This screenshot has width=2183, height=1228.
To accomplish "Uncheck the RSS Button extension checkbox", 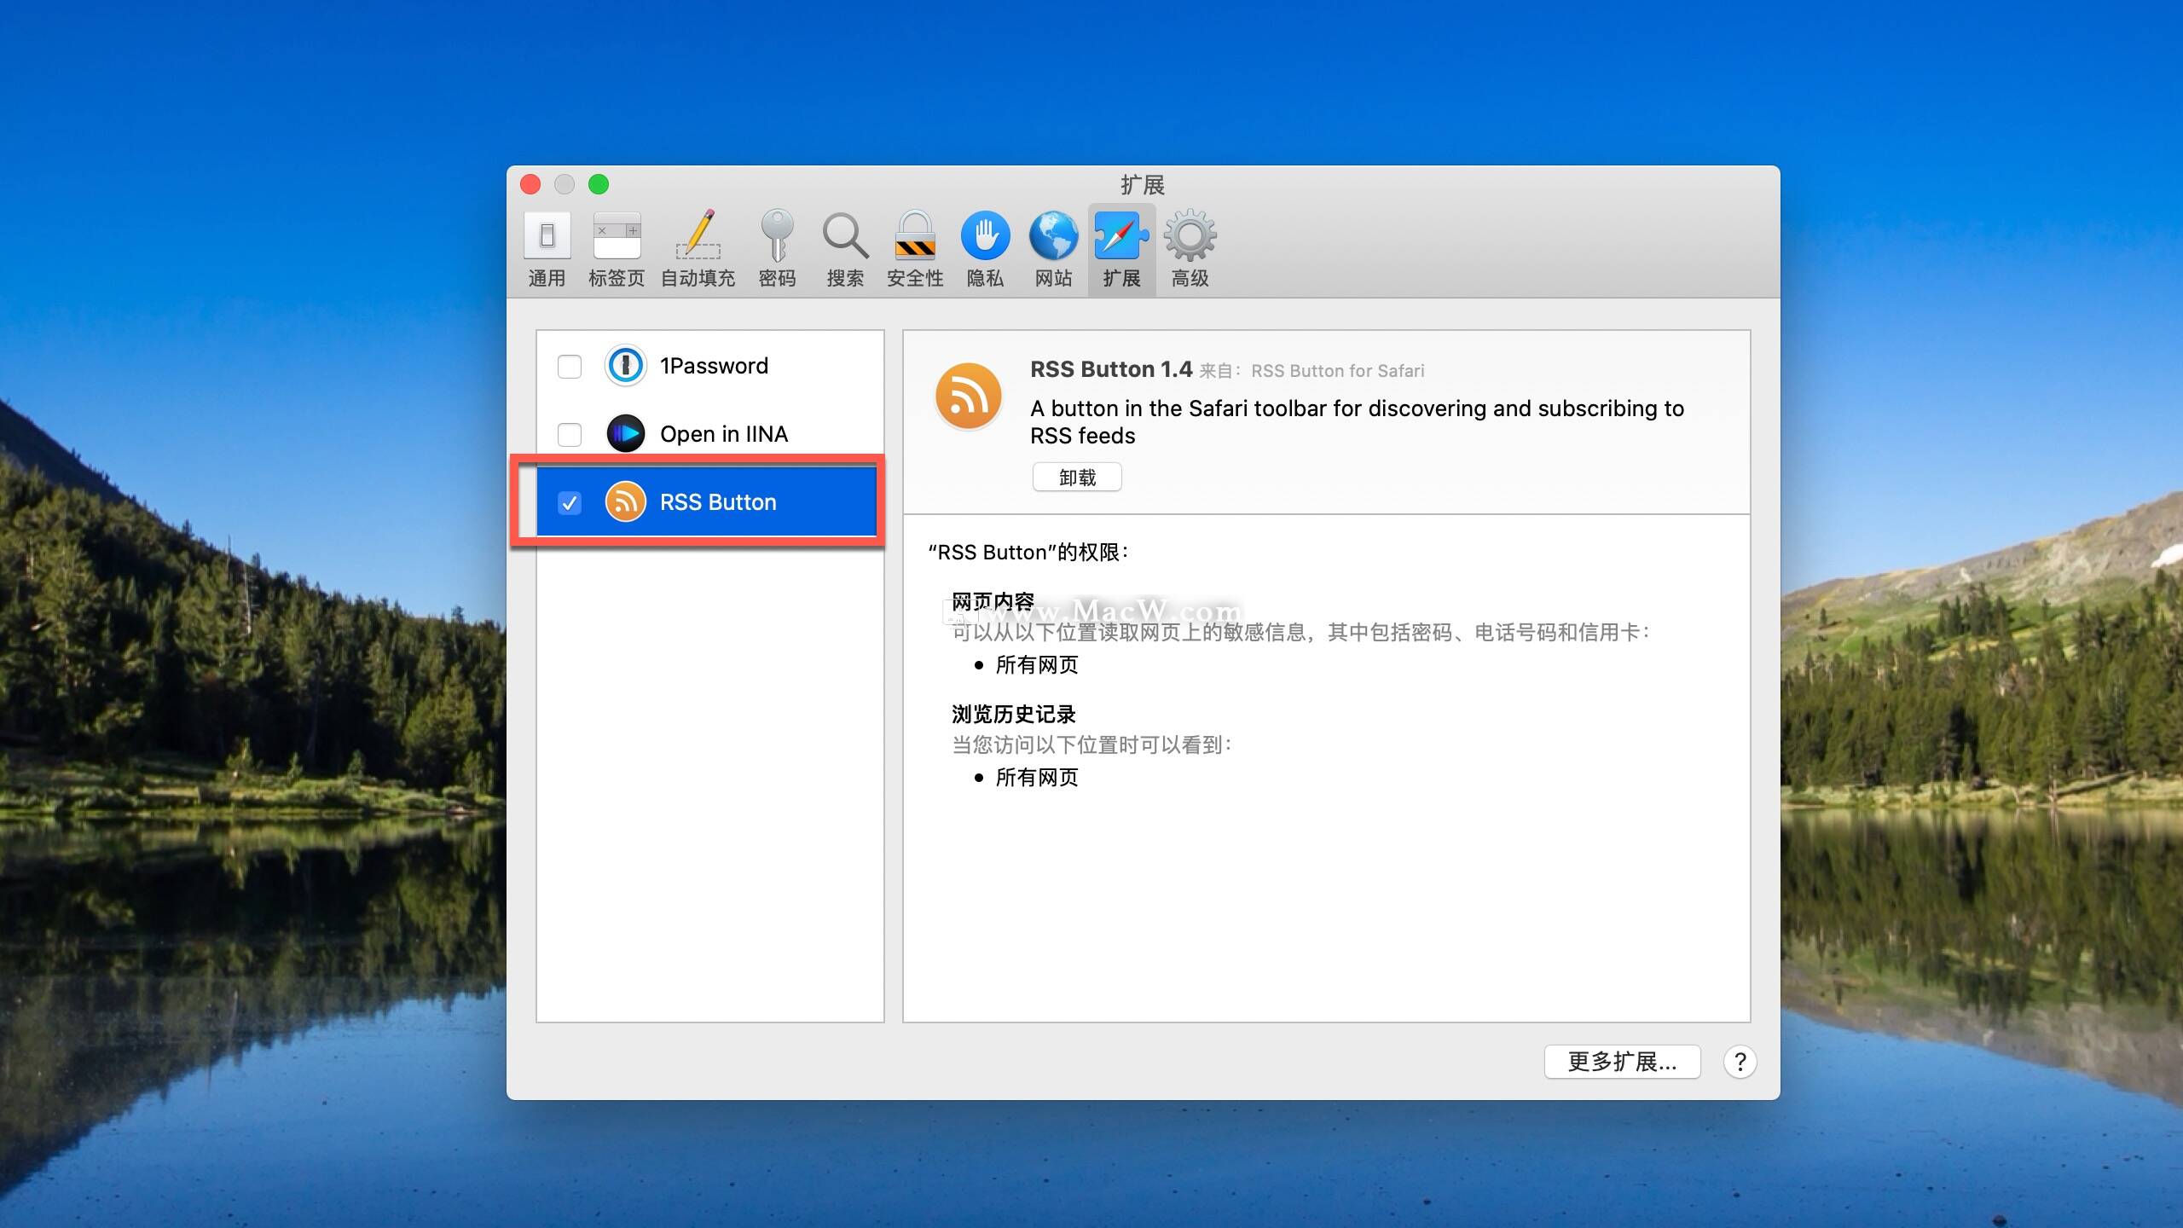I will click(x=569, y=503).
